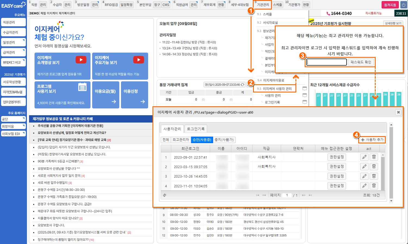Expand the 일정관리 sidebar menu
408x244 pixels.
(13, 42)
